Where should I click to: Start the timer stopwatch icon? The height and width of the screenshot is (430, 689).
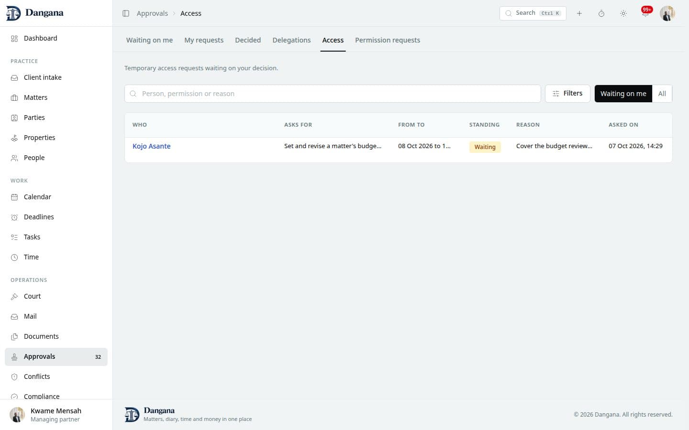coord(601,13)
